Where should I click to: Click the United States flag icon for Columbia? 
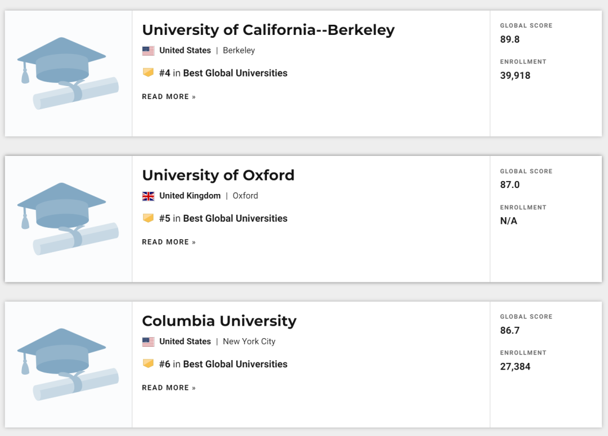coord(148,341)
